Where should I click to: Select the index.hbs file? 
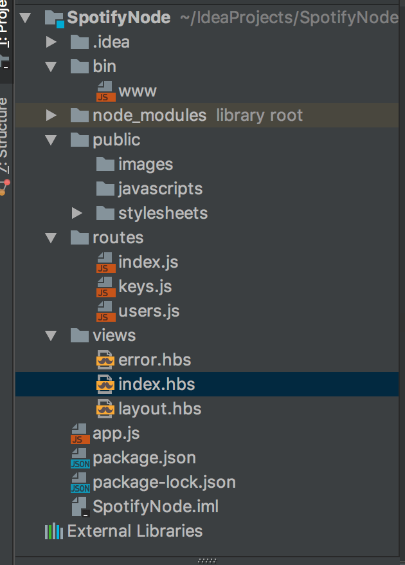click(x=156, y=385)
